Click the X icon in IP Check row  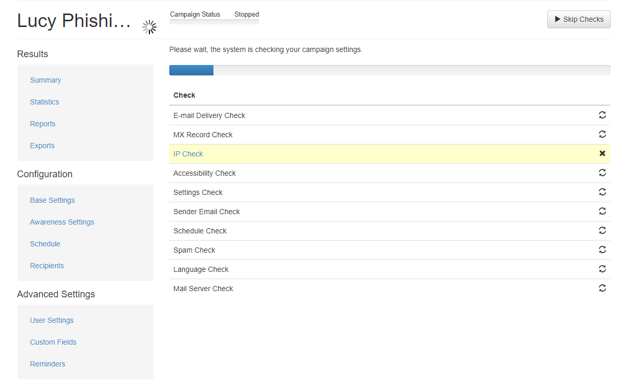coord(602,153)
